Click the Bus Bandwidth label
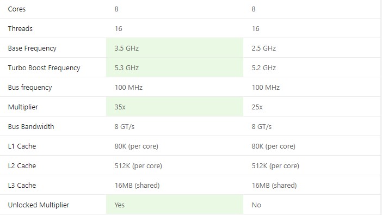The width and height of the screenshot is (382, 215). pyautogui.click(x=31, y=126)
